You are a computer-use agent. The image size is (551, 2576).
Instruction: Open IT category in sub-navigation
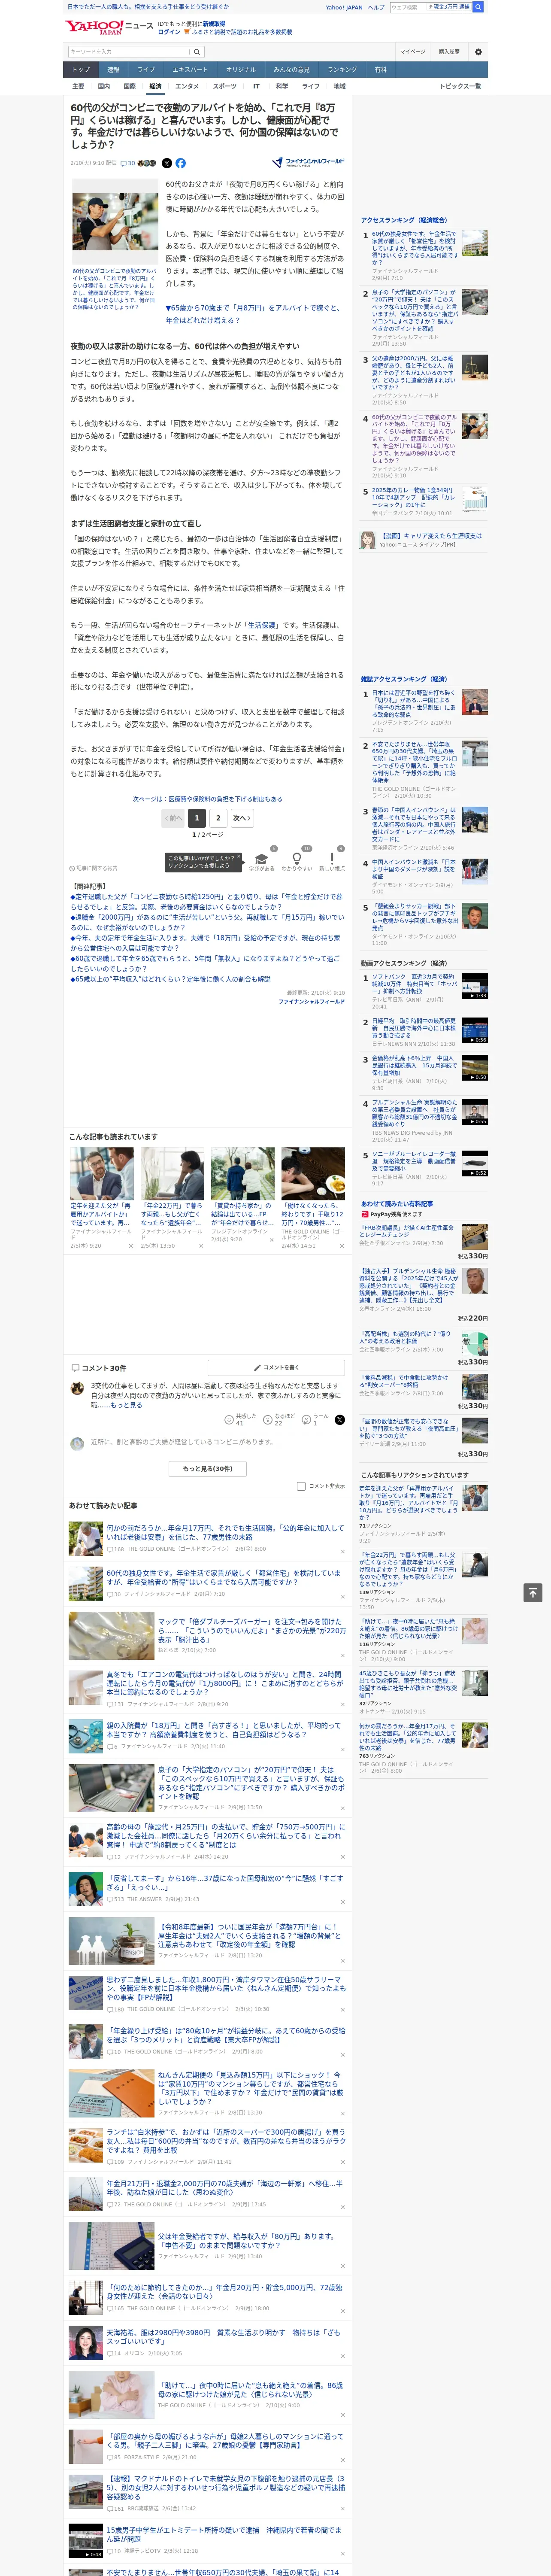(x=256, y=86)
